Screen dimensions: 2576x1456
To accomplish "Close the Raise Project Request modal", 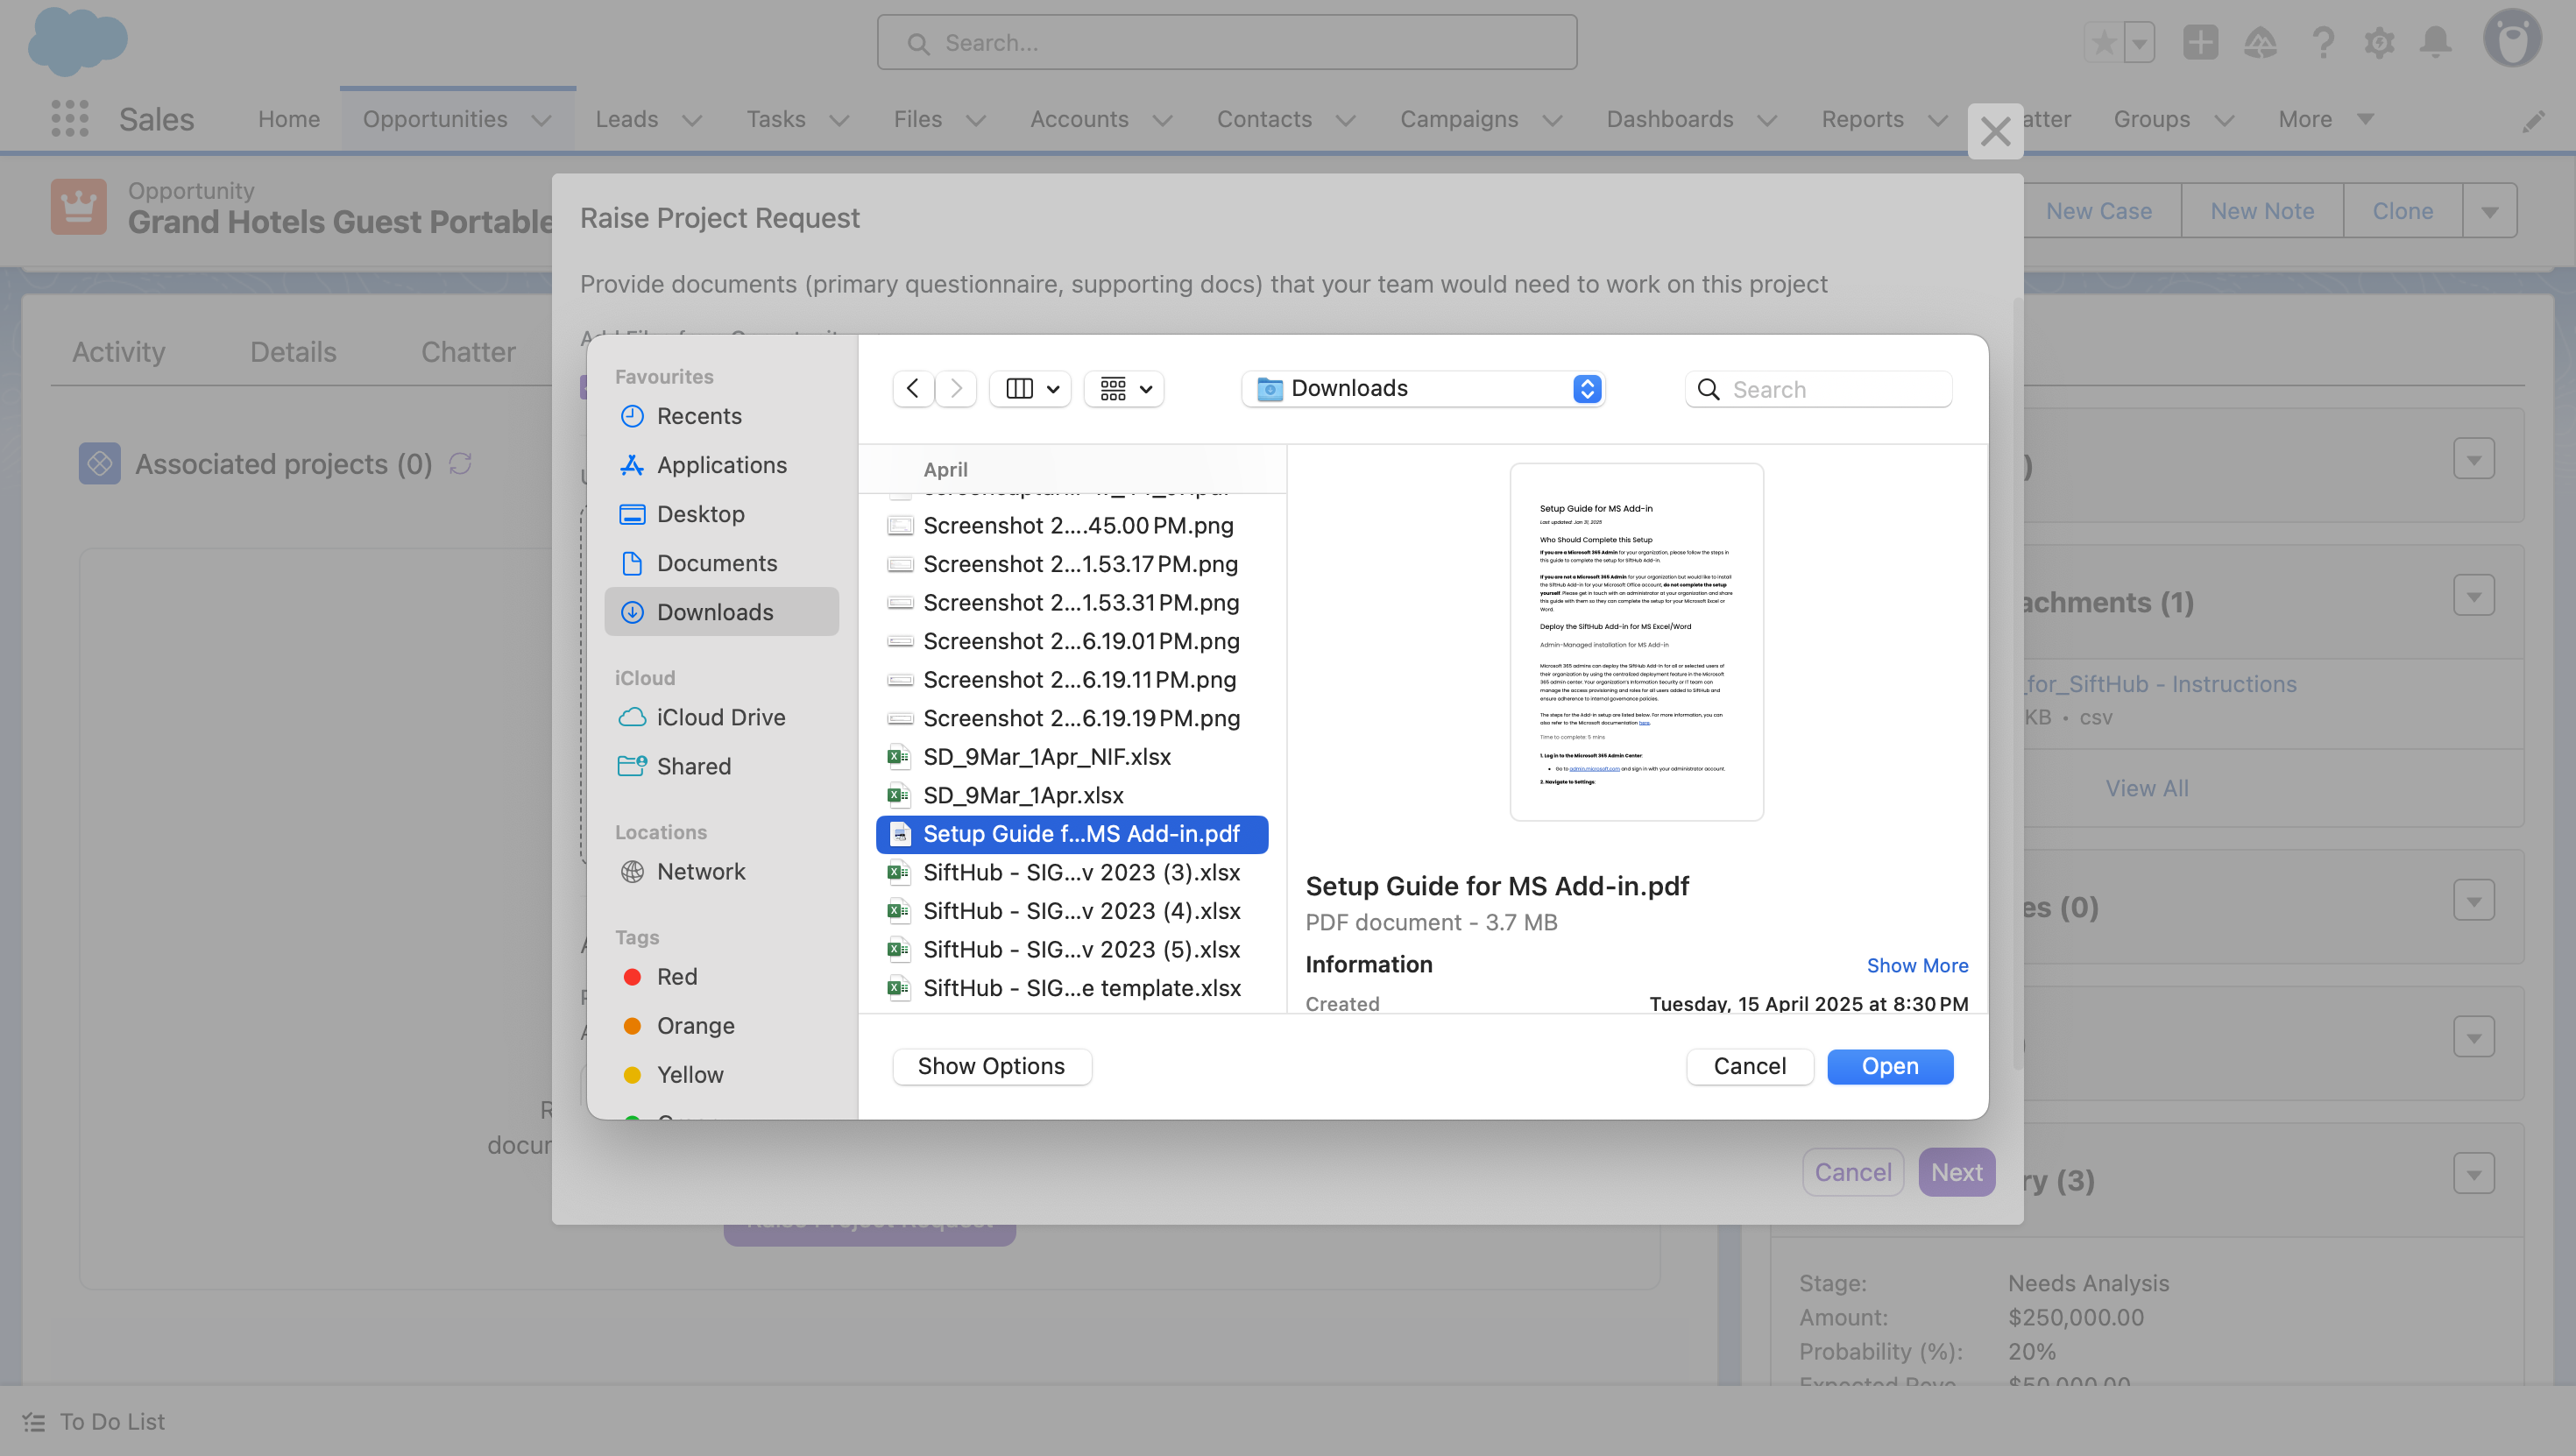I will coord(1995,131).
